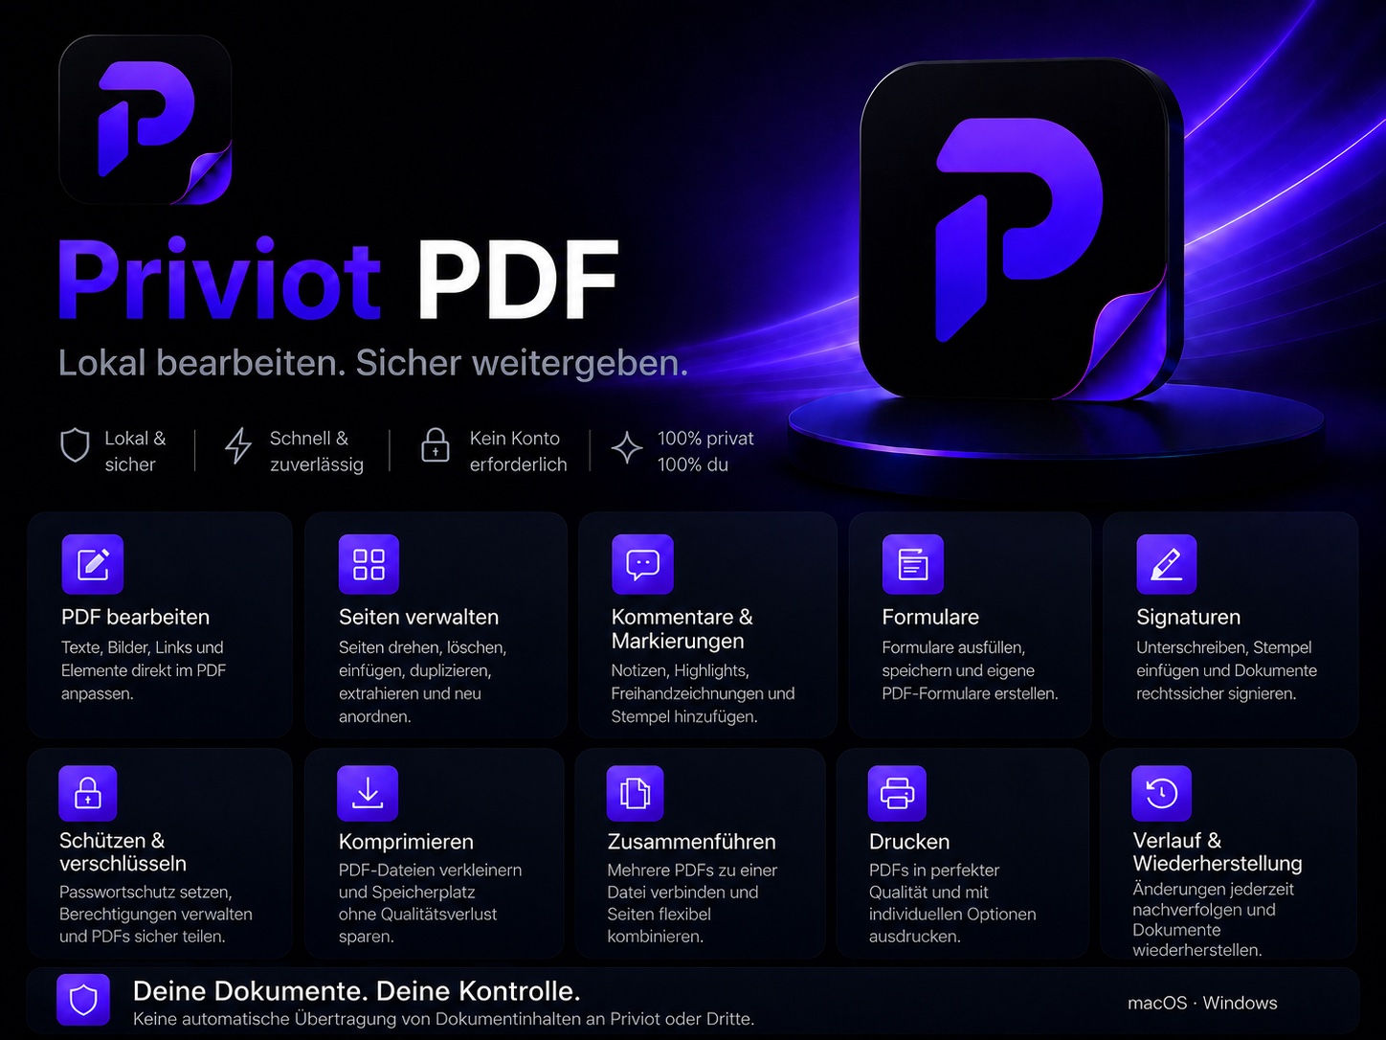Click the Komprimieren heading
The width and height of the screenshot is (1386, 1040).
(406, 842)
